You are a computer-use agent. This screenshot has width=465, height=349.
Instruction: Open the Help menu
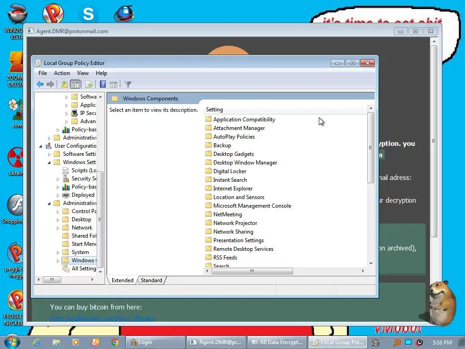click(x=101, y=73)
